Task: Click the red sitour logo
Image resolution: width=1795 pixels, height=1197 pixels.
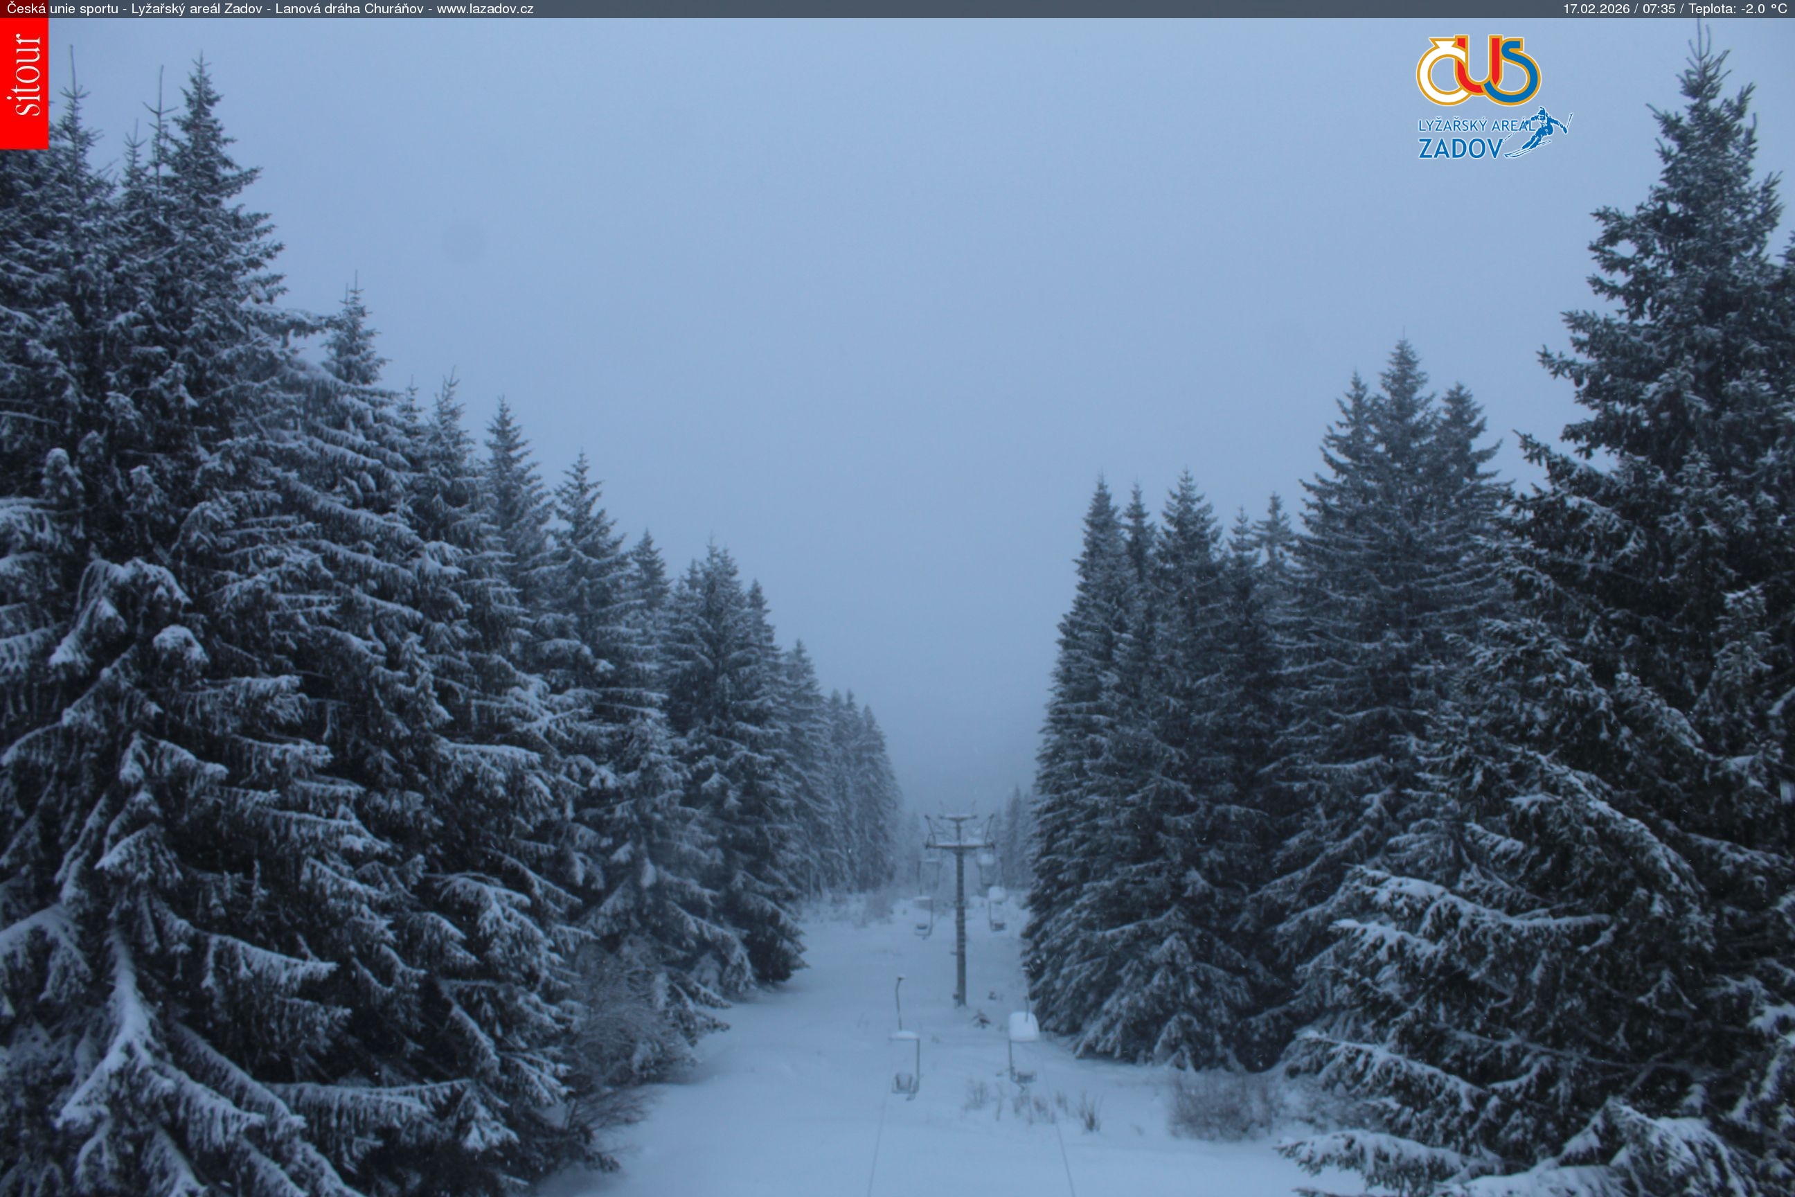Action: (24, 82)
